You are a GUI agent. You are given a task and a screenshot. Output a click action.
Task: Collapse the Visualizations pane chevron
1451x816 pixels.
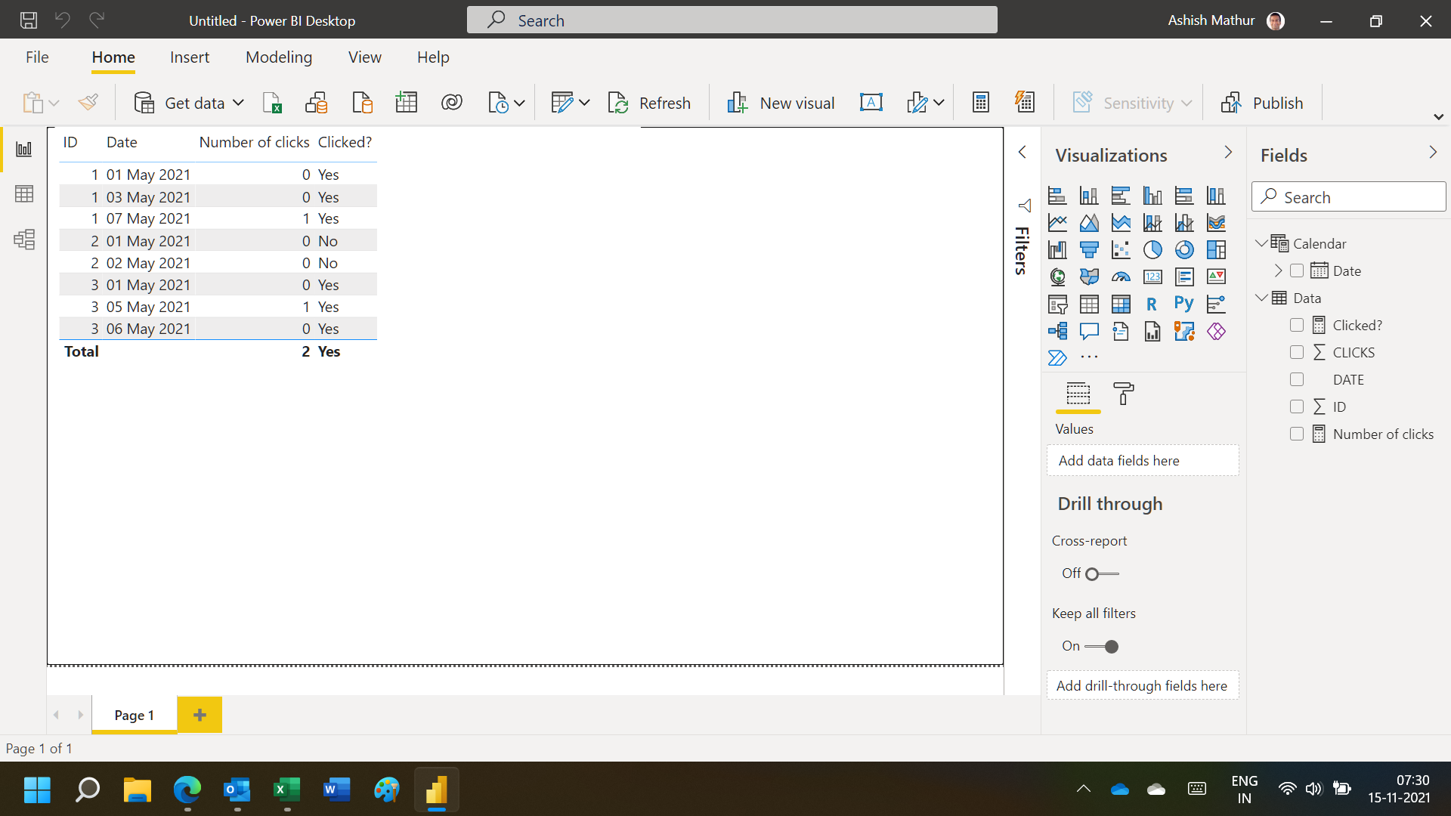[1228, 152]
